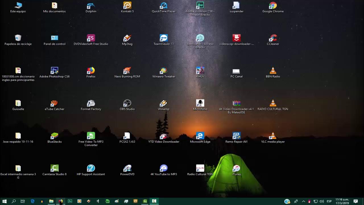Select the Winaero Tweaker icon
The image size is (364, 205).
[x=164, y=73]
